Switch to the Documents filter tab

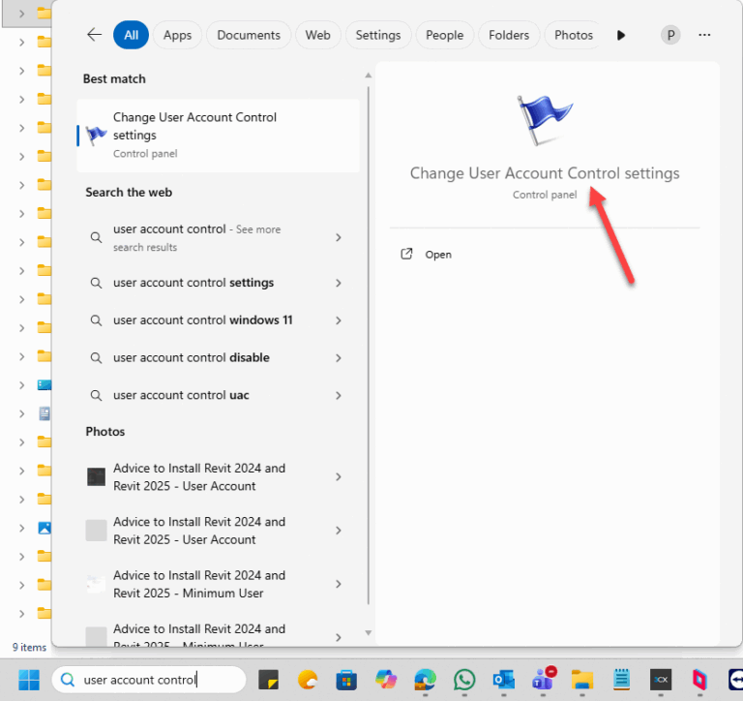point(249,35)
